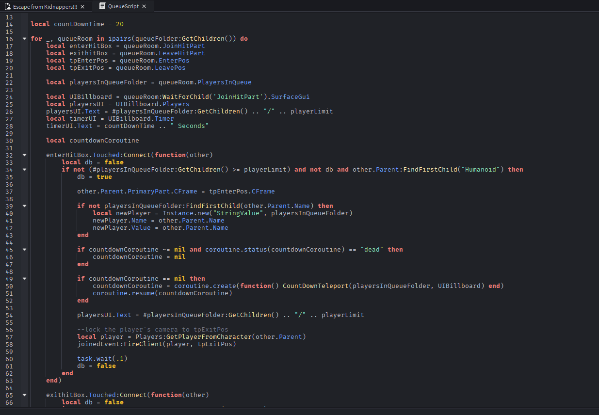The image size is (599, 415).
Task: Collapse the if-not block at line 34
Action: click(24, 170)
